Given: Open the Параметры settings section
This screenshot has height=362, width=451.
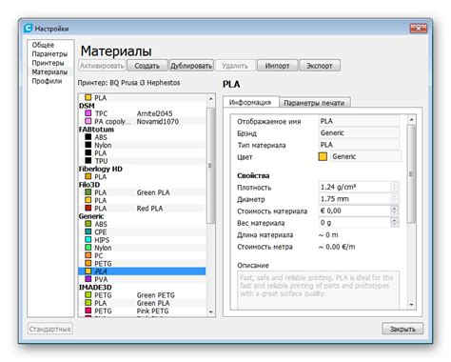Looking at the screenshot, I should (x=49, y=53).
